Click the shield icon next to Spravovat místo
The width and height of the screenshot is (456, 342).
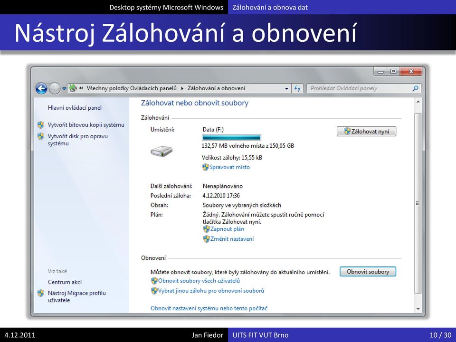click(x=206, y=167)
